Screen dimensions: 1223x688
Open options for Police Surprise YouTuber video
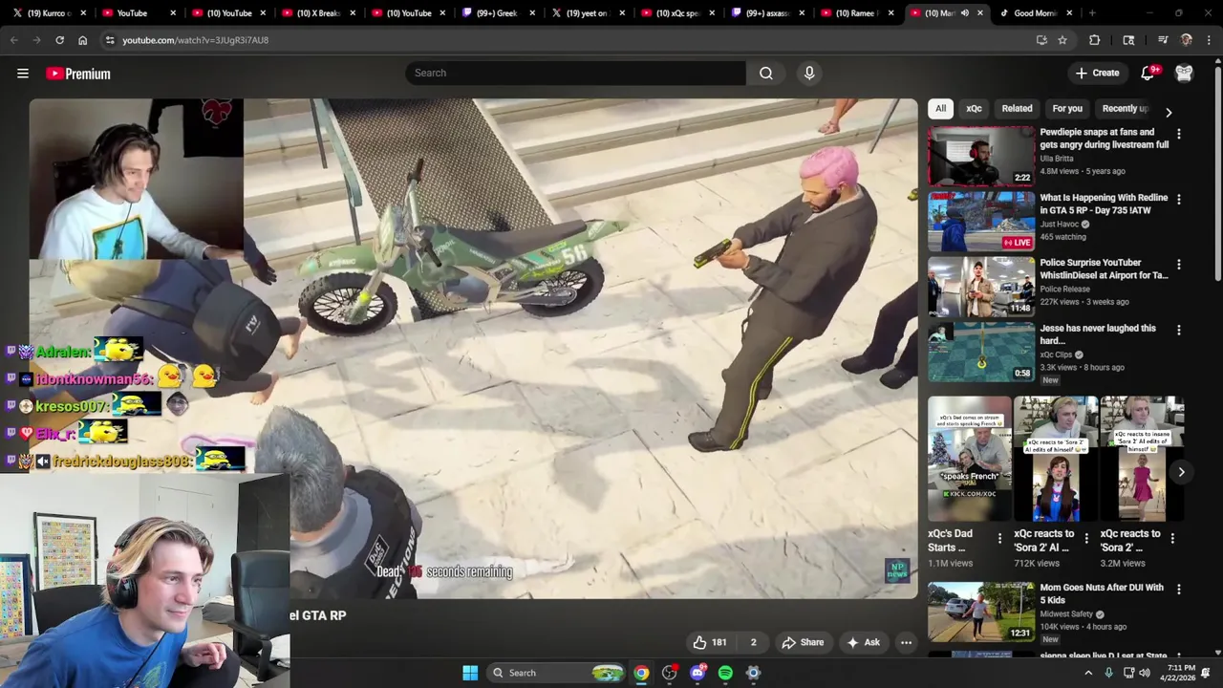click(1178, 264)
